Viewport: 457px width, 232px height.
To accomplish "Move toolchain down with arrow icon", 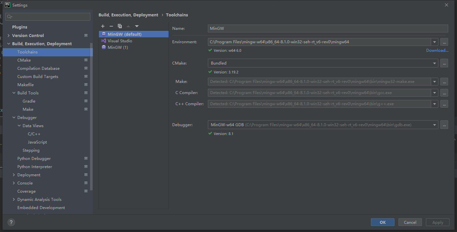I will [137, 26].
